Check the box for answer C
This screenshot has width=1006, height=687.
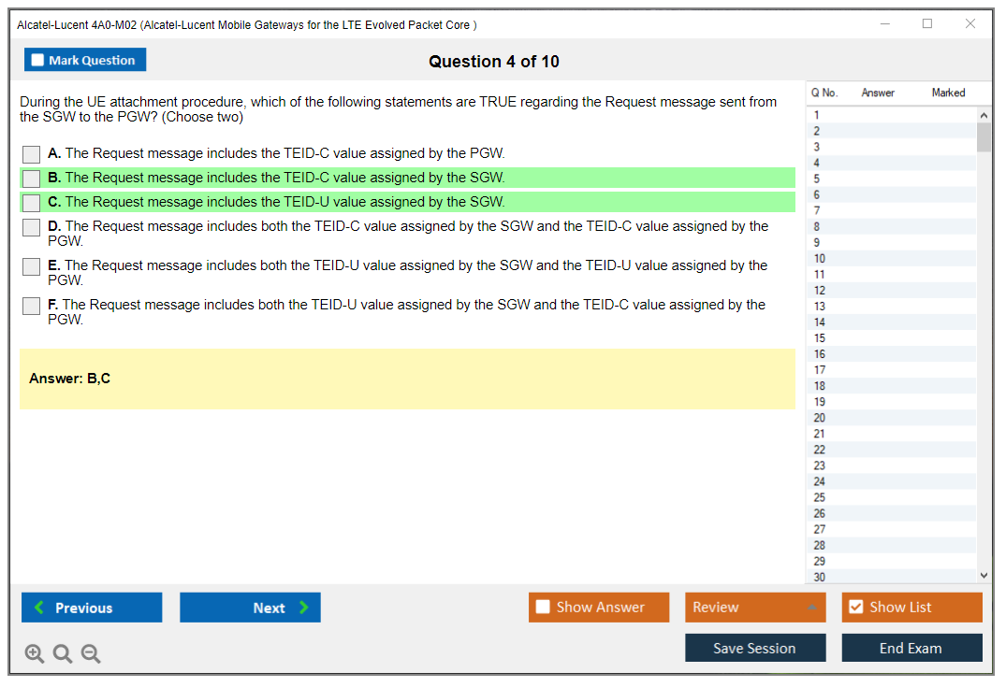click(x=32, y=203)
